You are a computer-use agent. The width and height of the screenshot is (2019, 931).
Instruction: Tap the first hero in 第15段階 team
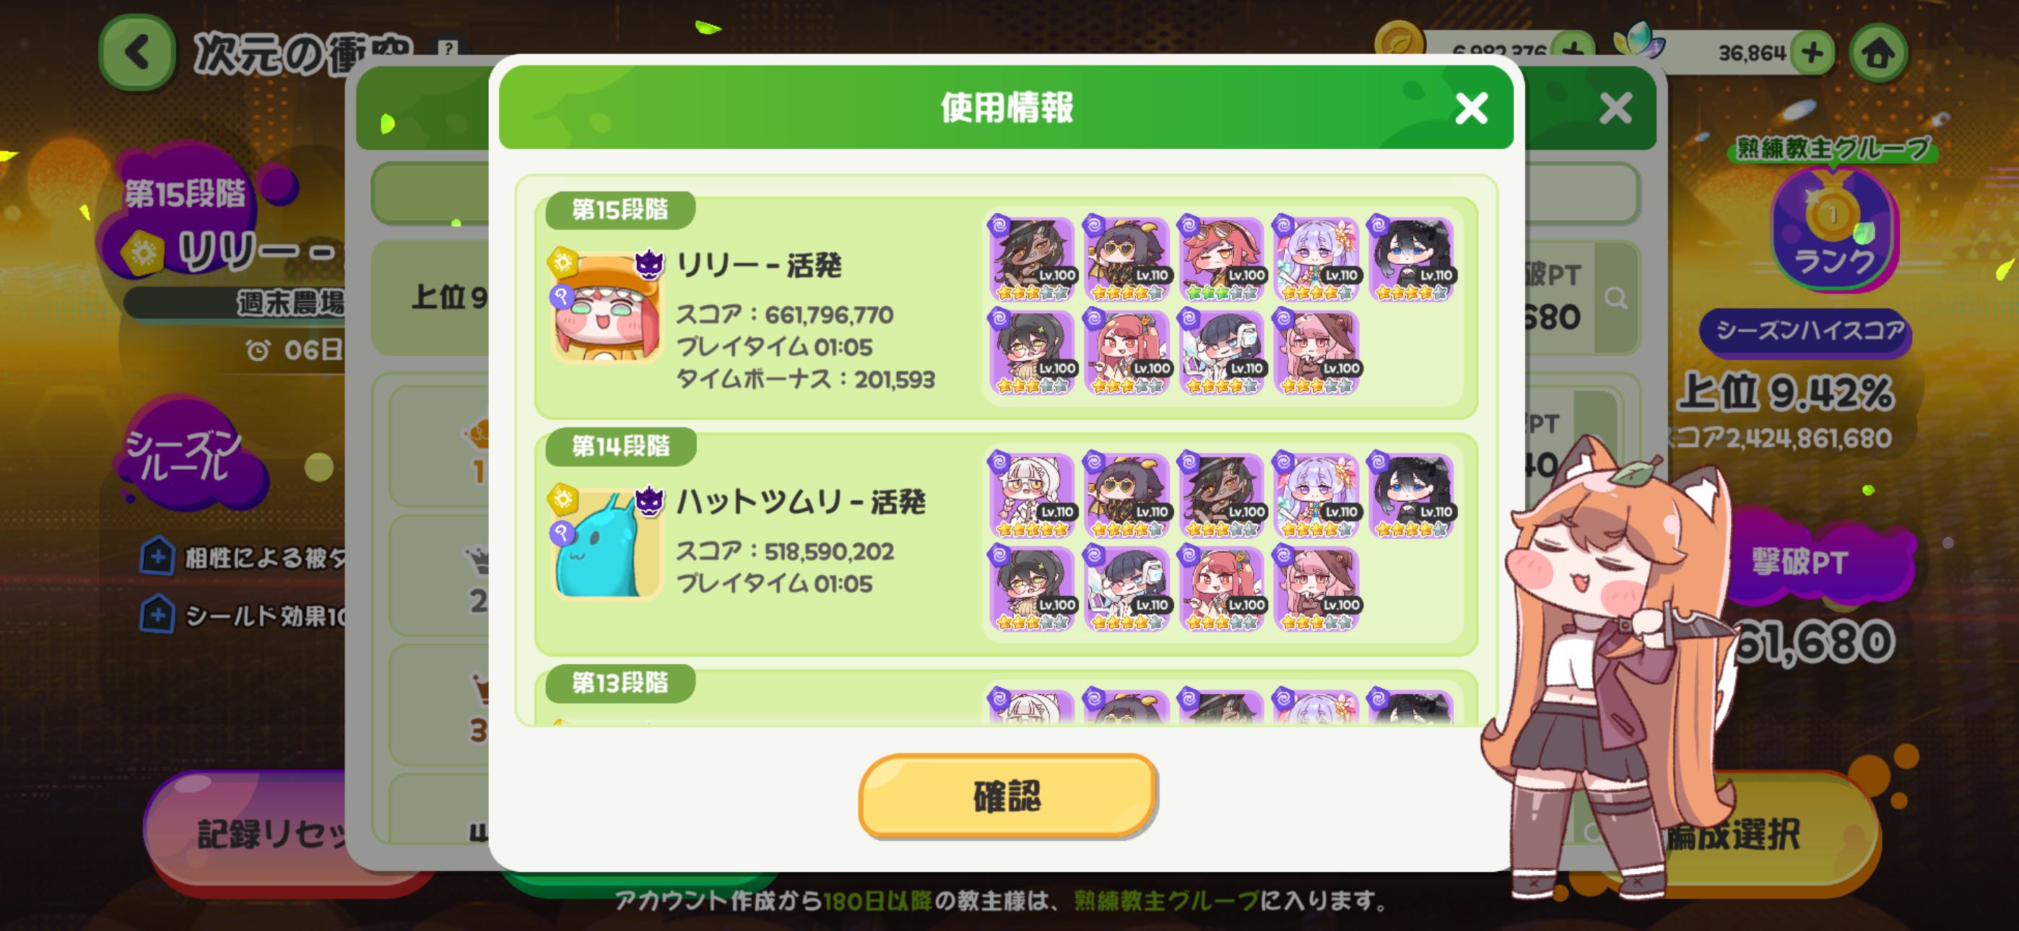coord(1031,258)
